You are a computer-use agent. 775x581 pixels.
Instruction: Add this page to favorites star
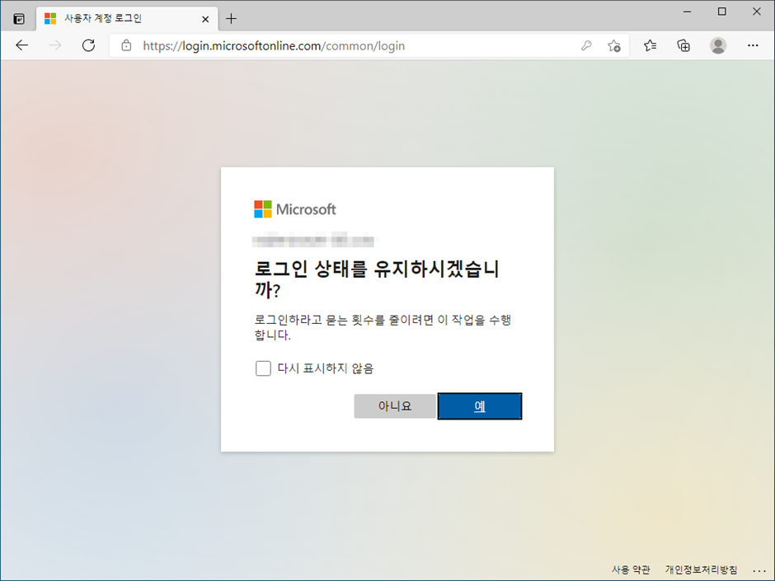click(x=614, y=45)
